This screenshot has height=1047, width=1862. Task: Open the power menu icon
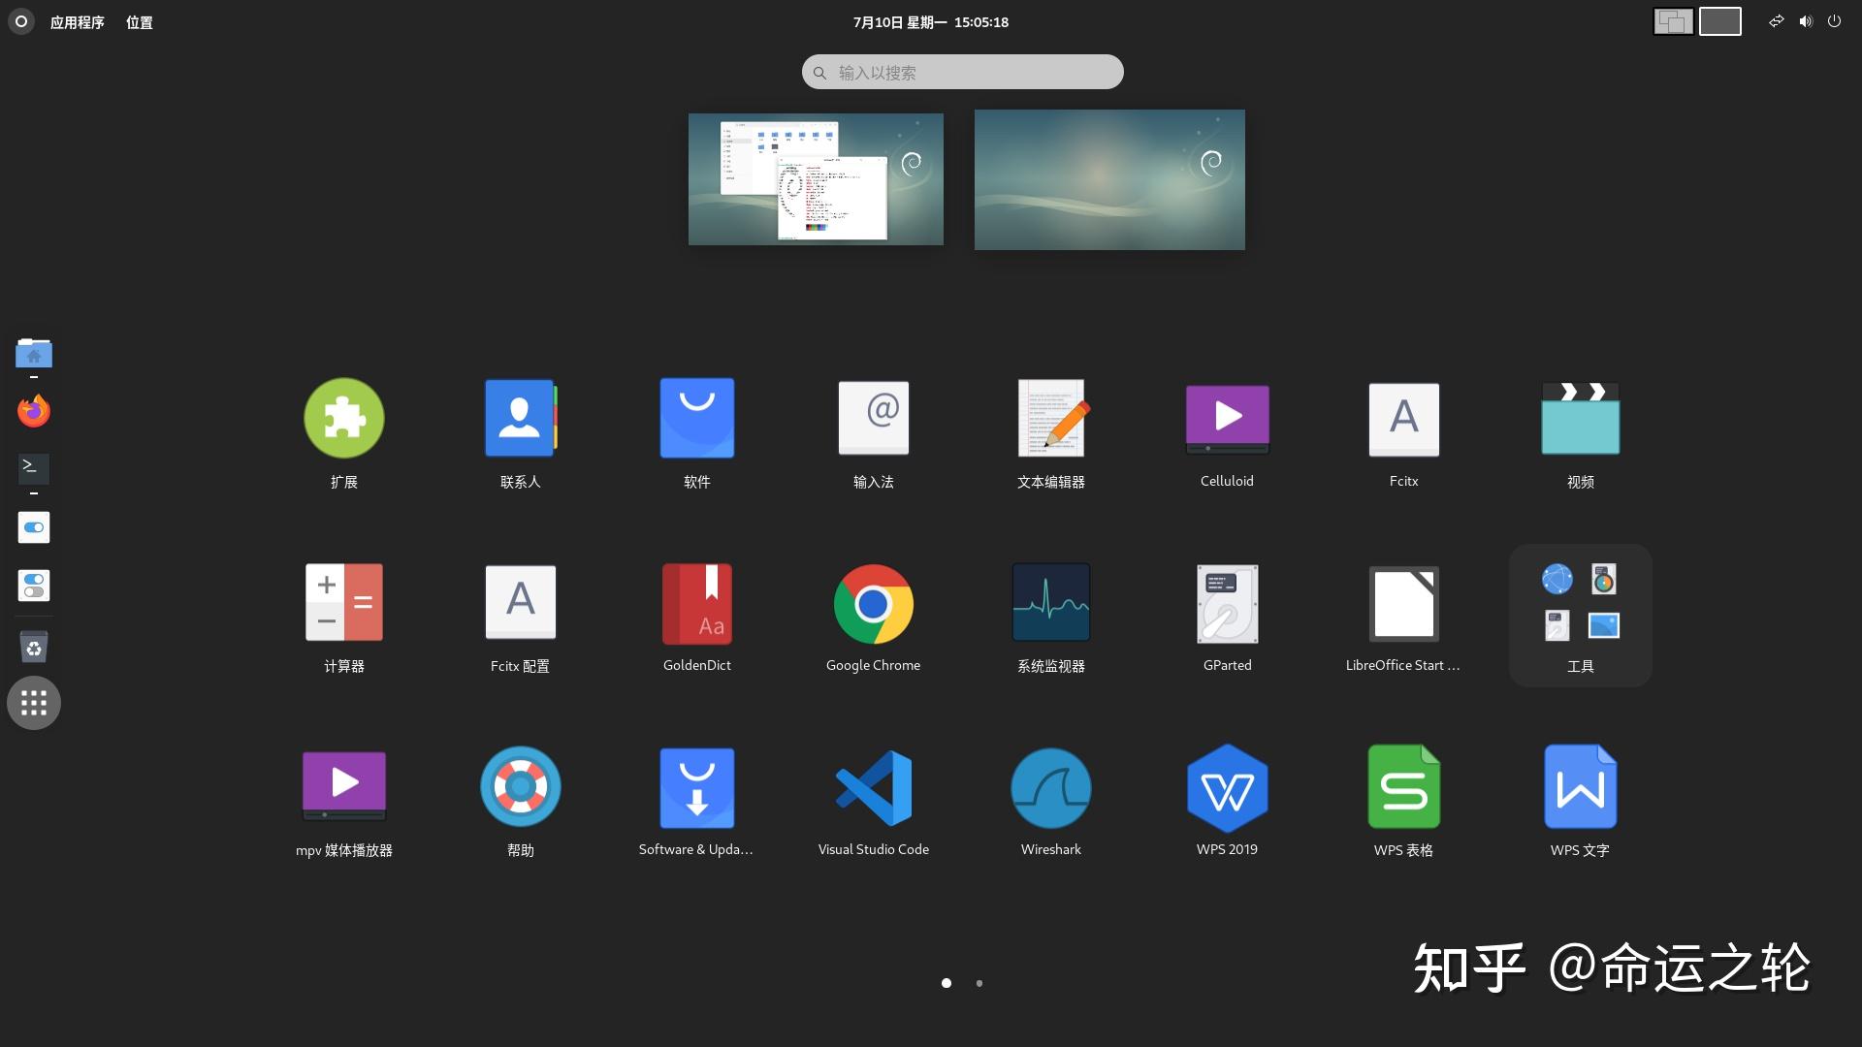pyautogui.click(x=1834, y=21)
